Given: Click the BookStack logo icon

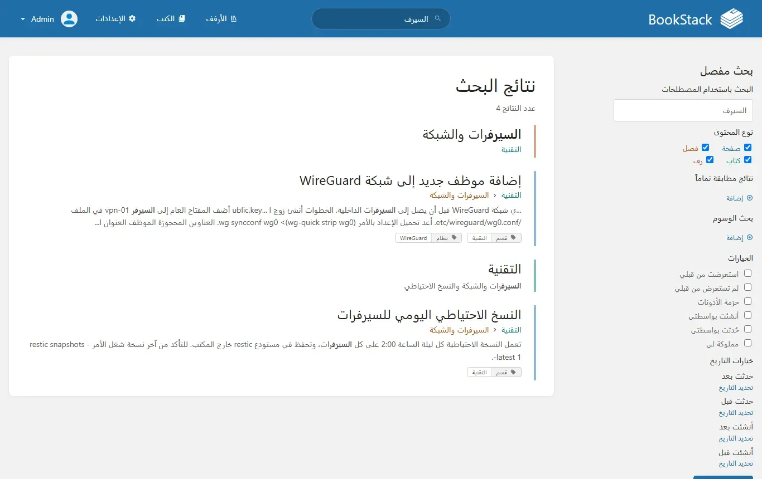Looking at the screenshot, I should point(732,19).
